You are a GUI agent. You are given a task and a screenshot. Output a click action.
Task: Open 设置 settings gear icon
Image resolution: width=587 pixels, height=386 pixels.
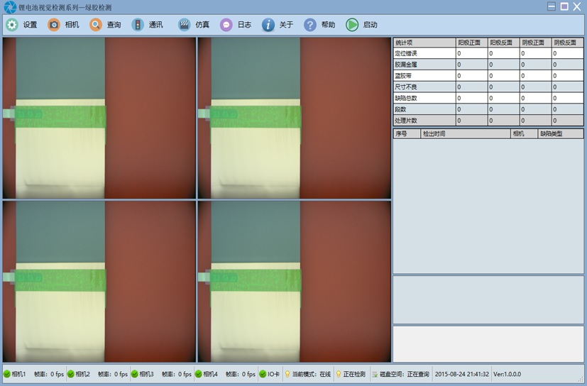click(x=12, y=25)
